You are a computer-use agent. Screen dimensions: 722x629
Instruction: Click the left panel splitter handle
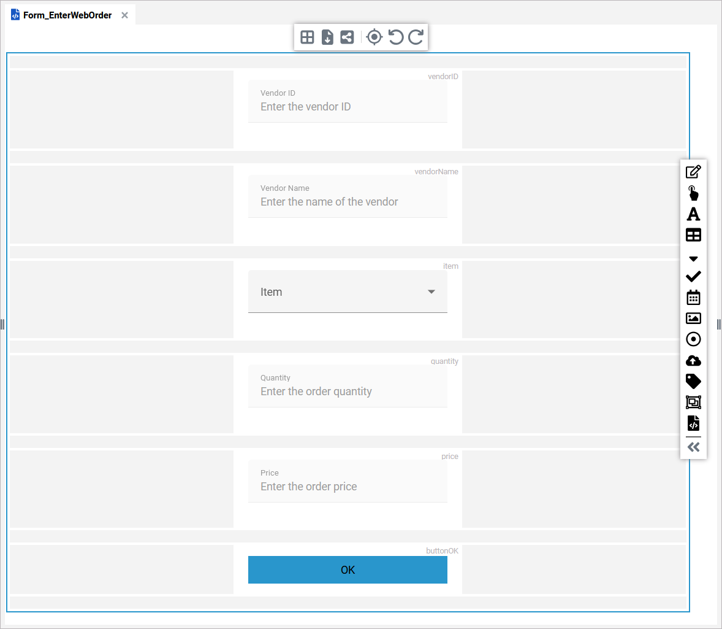pyautogui.click(x=2, y=325)
